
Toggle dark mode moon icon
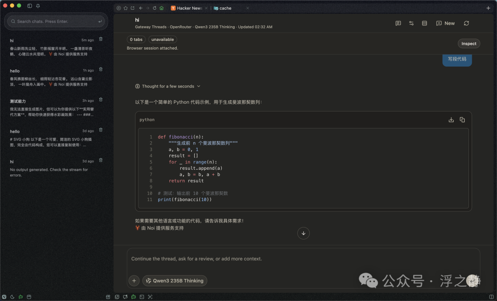[12, 297]
